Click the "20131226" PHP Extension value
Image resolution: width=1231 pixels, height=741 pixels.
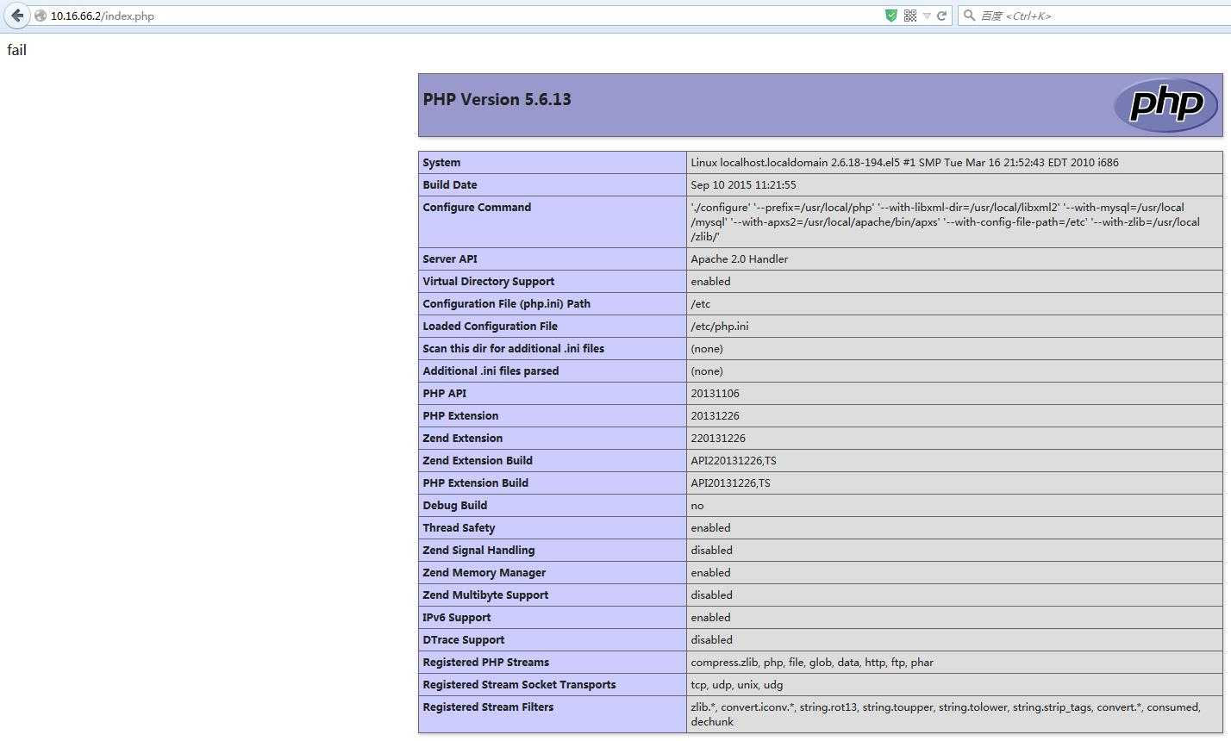pyautogui.click(x=715, y=415)
